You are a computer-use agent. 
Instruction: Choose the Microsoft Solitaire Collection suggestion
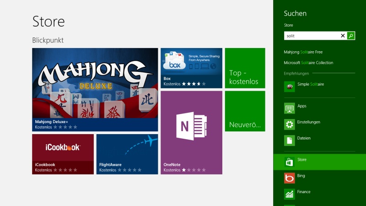click(x=308, y=63)
